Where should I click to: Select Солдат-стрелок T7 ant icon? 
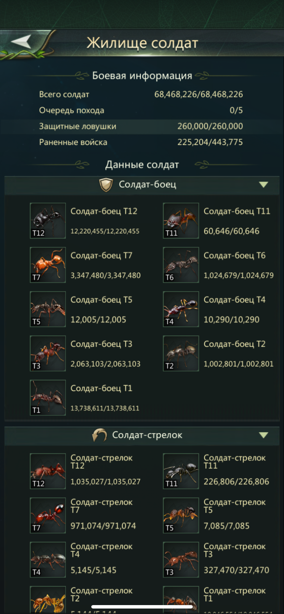pos(48,515)
